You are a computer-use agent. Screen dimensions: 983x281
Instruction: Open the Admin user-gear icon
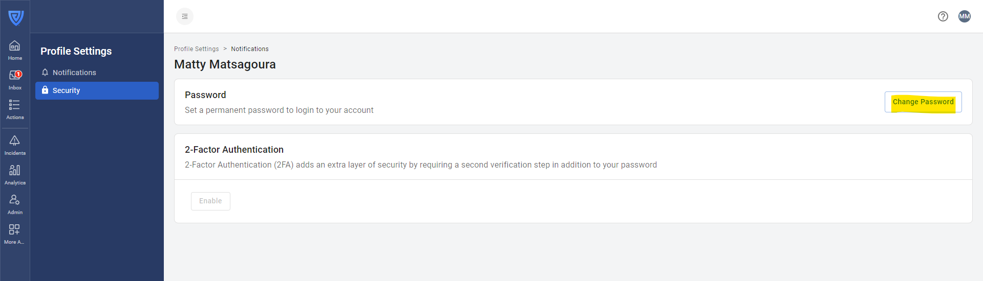[x=15, y=204]
